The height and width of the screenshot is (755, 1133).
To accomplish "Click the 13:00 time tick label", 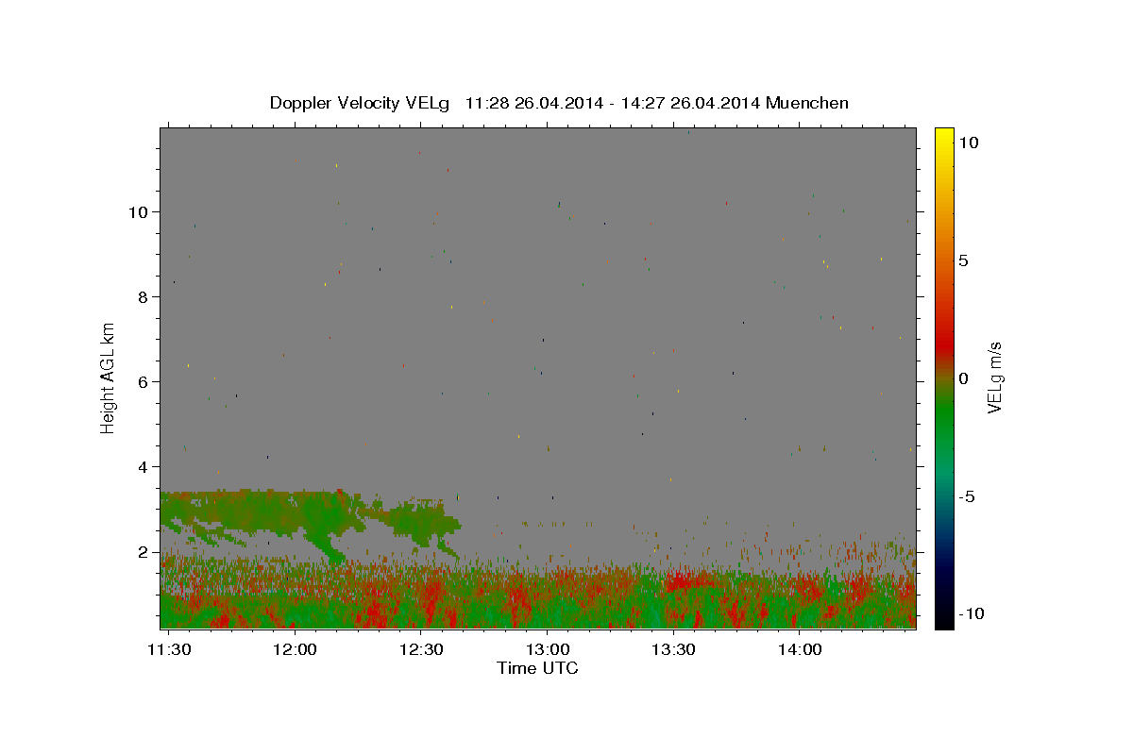I will coord(547,649).
